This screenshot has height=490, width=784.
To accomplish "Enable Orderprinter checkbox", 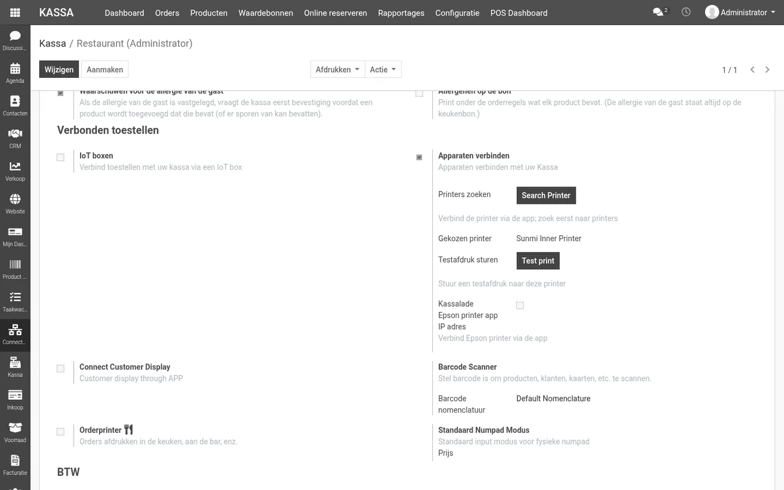I will (60, 432).
